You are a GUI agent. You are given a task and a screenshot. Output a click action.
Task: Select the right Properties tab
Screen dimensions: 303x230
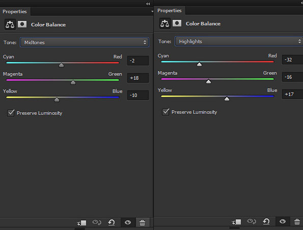click(x=170, y=11)
